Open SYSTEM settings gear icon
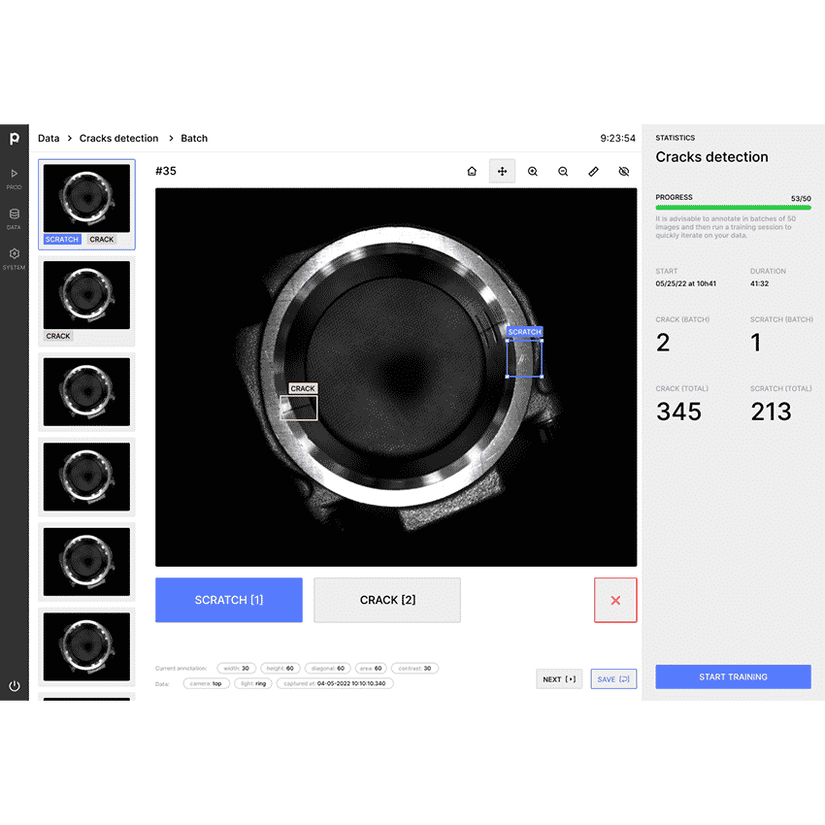825x825 pixels. pos(15,257)
